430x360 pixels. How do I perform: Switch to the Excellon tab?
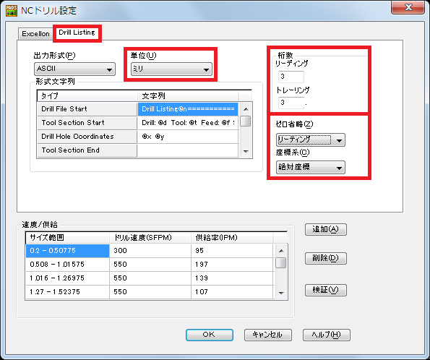[35, 34]
